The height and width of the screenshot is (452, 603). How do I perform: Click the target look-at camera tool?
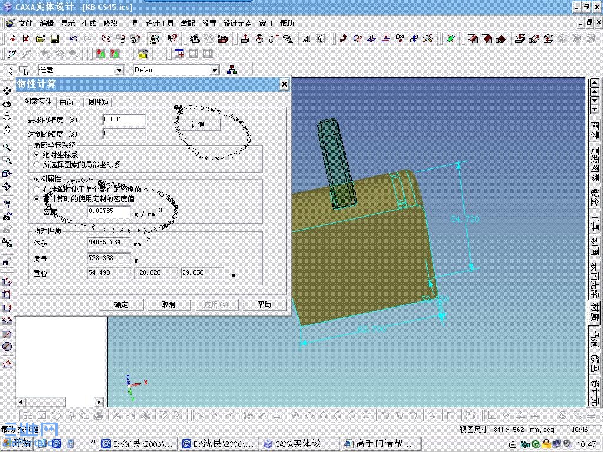tap(7, 187)
